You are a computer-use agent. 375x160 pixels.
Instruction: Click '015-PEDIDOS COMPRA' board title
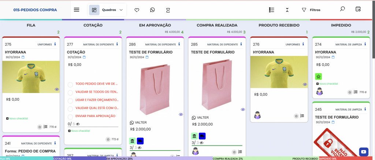pyautogui.click(x=35, y=10)
